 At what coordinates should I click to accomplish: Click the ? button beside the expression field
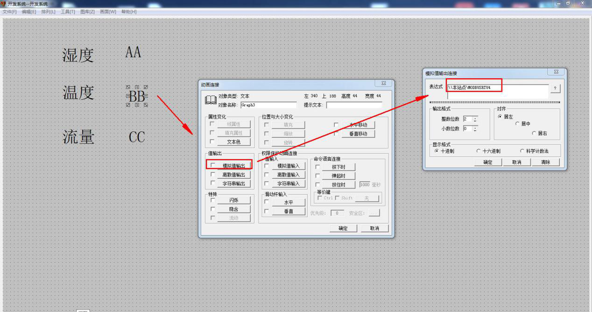click(555, 88)
